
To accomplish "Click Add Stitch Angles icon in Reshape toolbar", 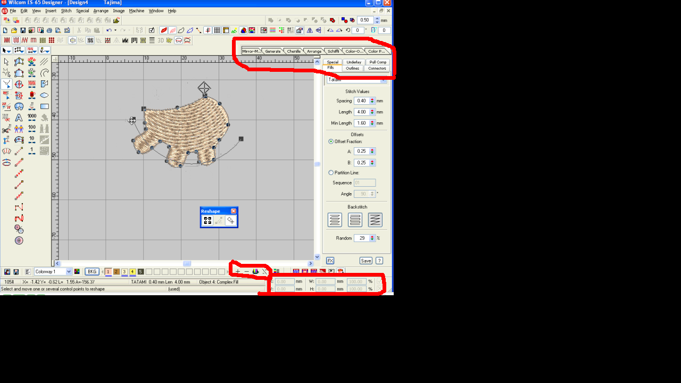I will click(x=230, y=220).
